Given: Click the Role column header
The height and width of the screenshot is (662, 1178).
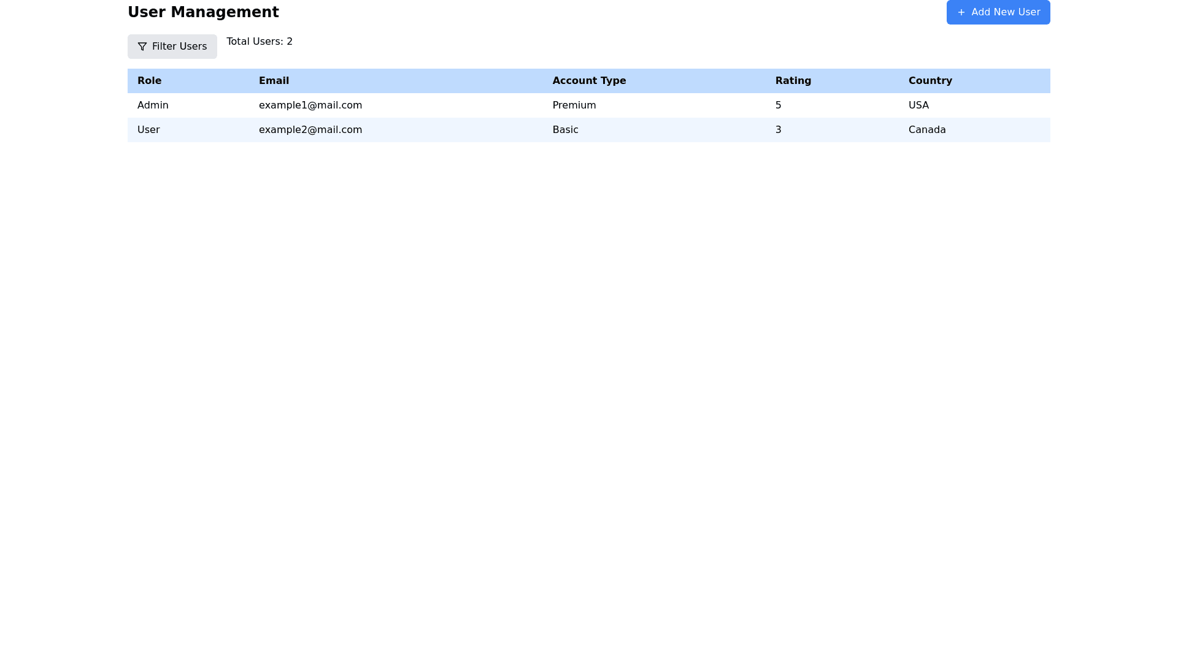Looking at the screenshot, I should click(149, 81).
